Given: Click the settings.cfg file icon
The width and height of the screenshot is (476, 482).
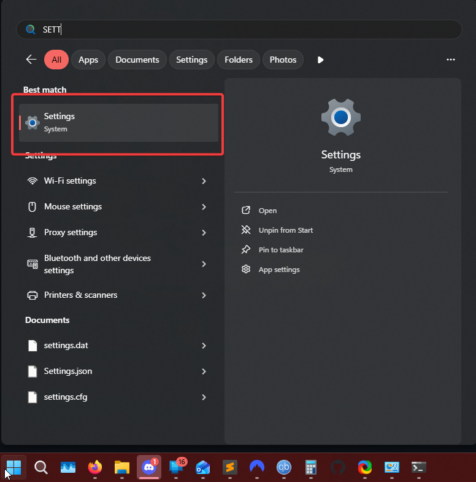Looking at the screenshot, I should (x=33, y=397).
